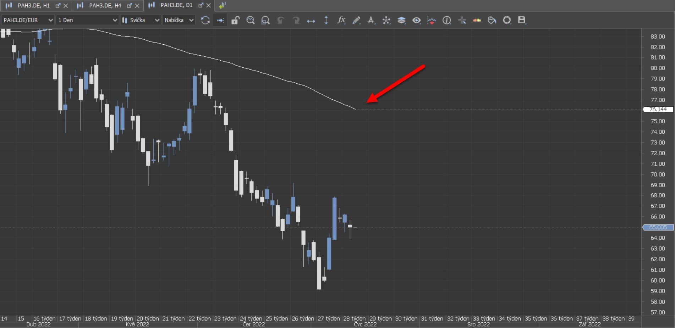
Task: Toggle the eye visibility icon
Action: tap(417, 20)
